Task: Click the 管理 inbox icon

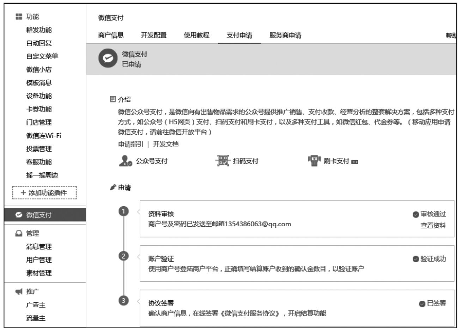Action: tap(19, 233)
